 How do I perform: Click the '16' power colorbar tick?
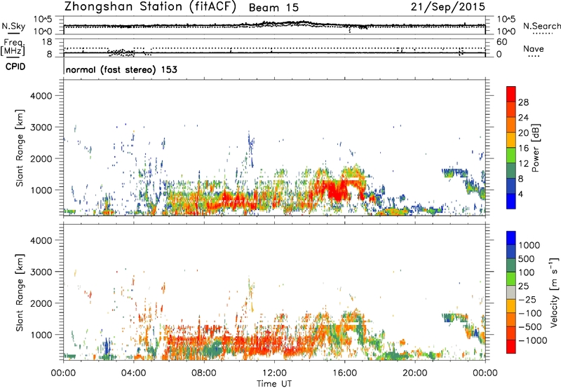(x=523, y=148)
